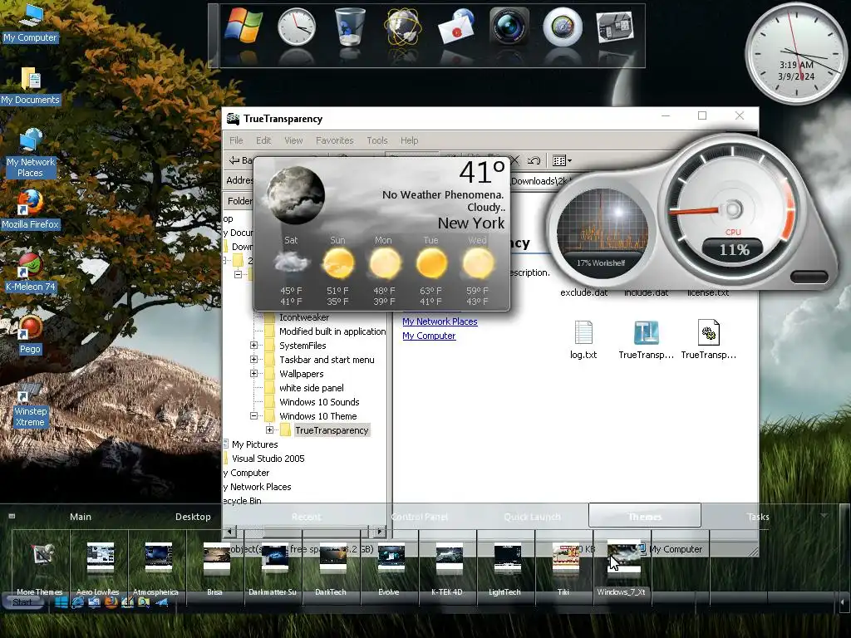Select Visual Studio 2005 in folder tree
The image size is (851, 638).
click(268, 459)
